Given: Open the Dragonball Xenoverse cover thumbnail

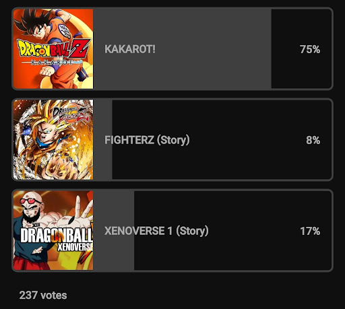Looking at the screenshot, I should (x=53, y=230).
